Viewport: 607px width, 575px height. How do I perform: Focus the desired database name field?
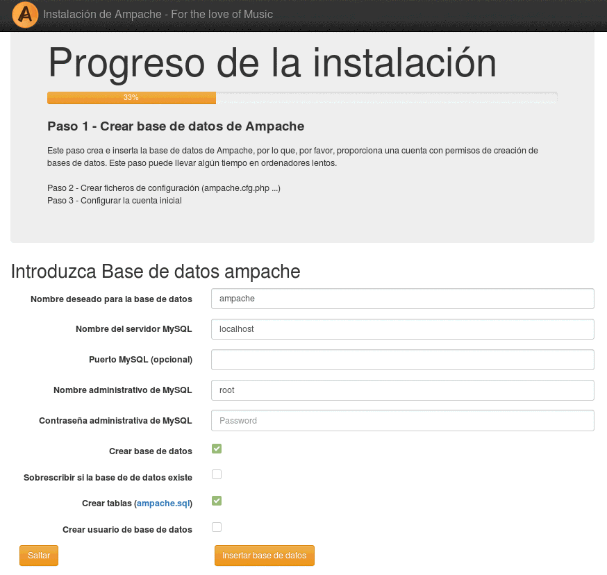pos(403,299)
